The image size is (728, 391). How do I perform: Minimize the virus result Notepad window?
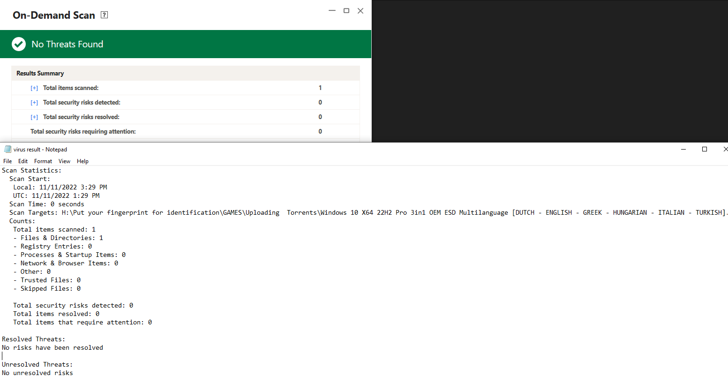[683, 149]
